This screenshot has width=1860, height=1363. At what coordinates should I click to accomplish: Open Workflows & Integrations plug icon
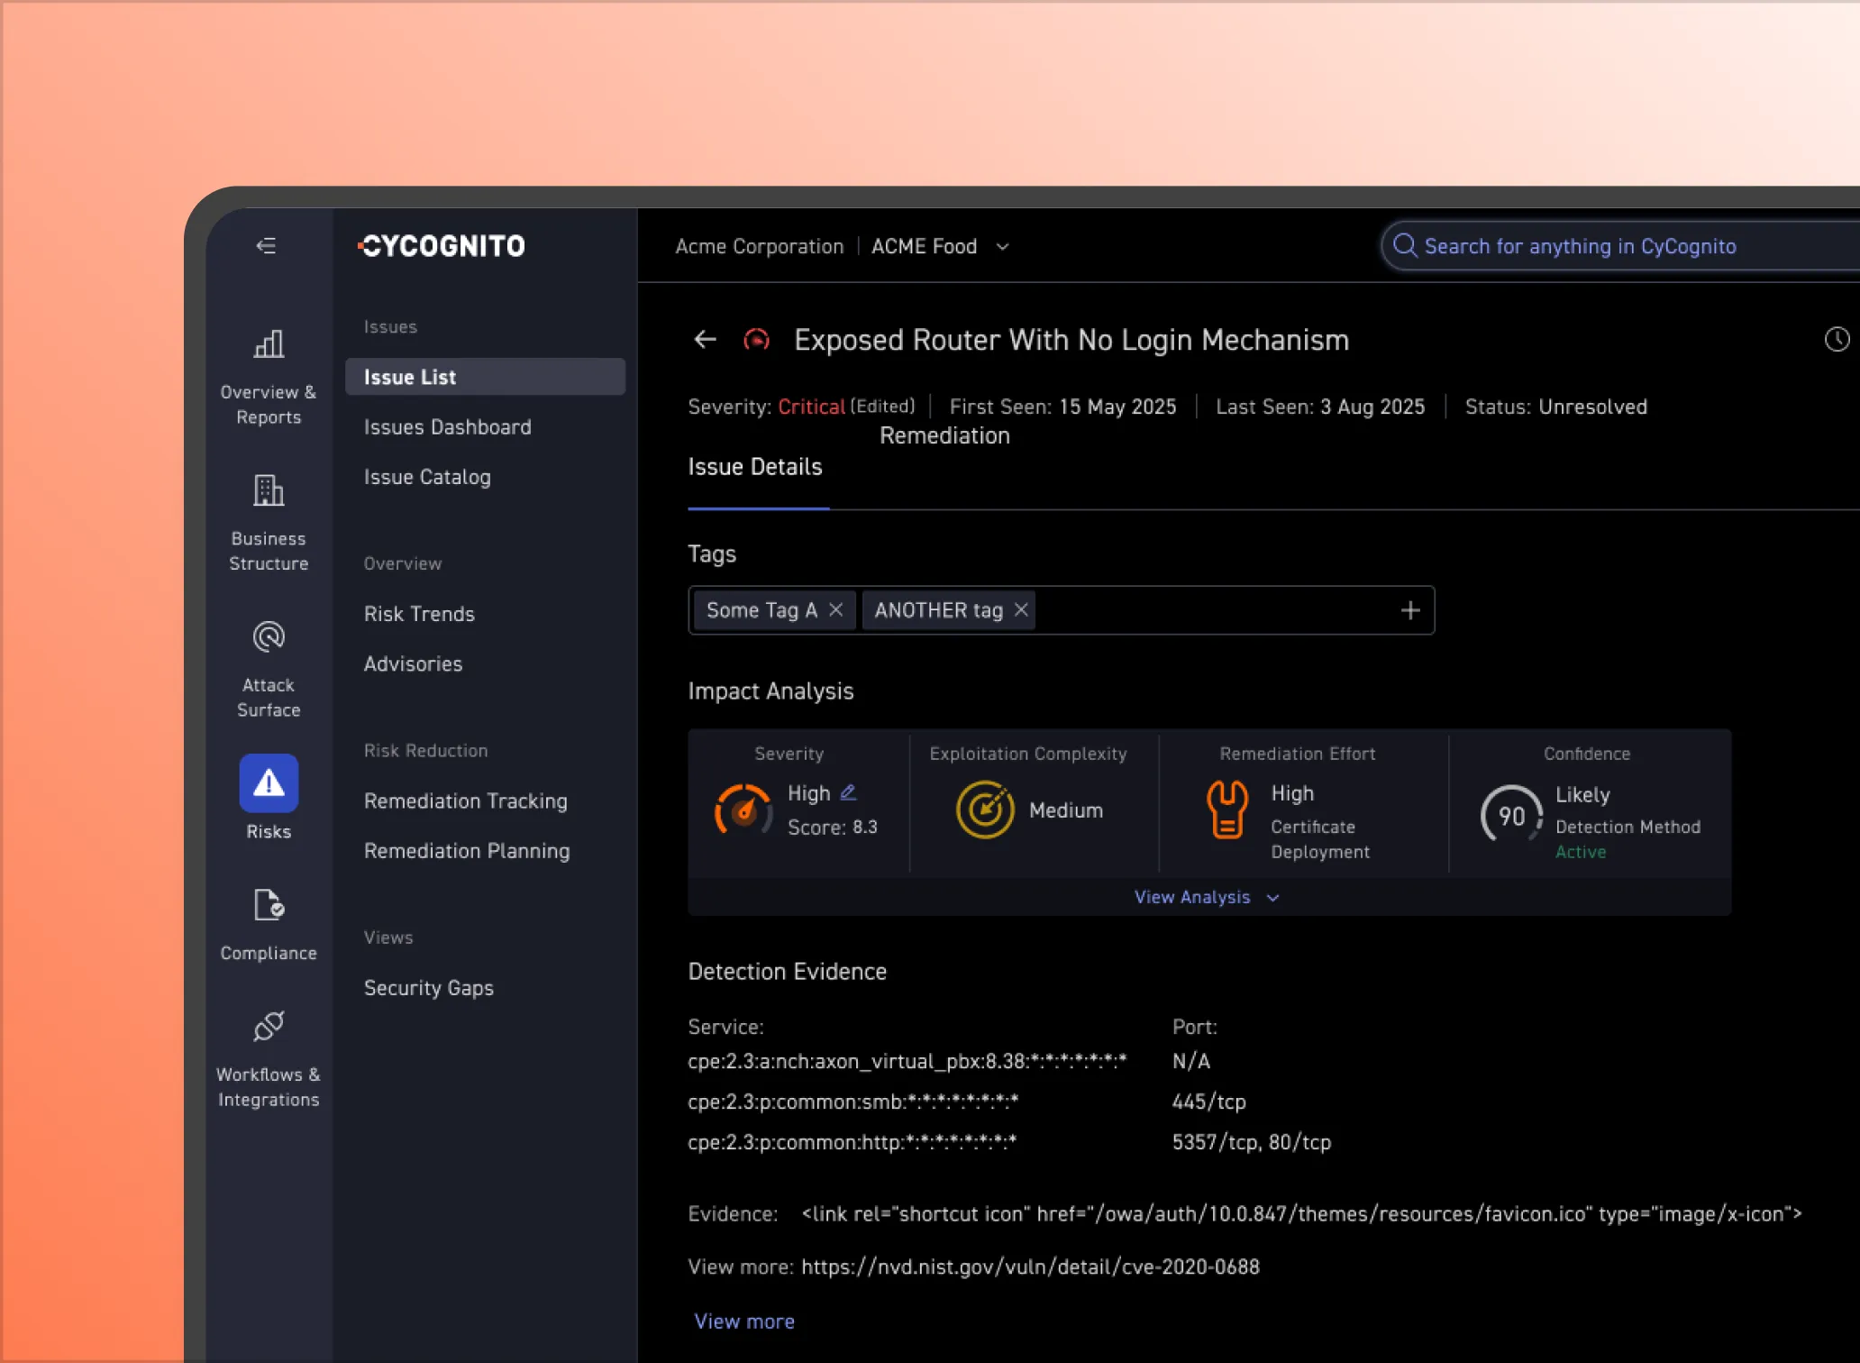click(x=269, y=1026)
